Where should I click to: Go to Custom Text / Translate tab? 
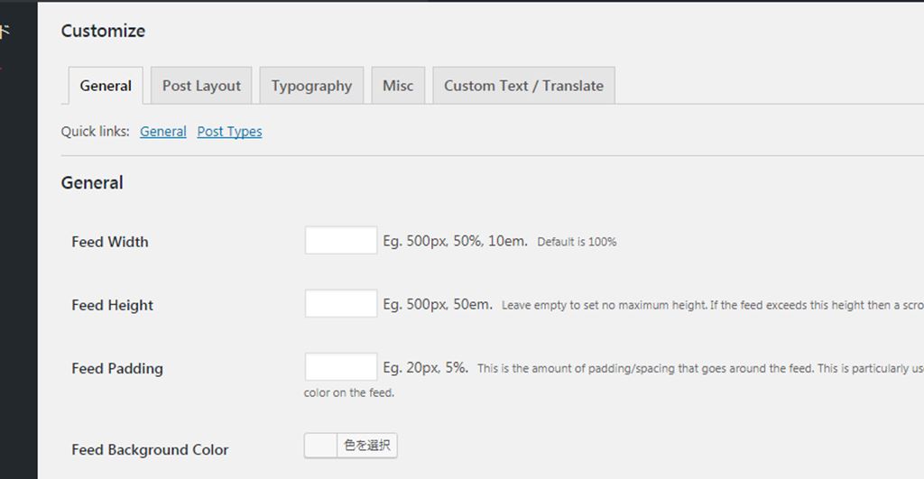pos(523,86)
